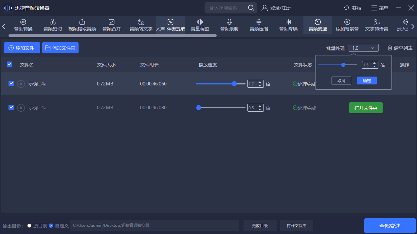Click green 打开文件夹 button in second row
The image size is (417, 234).
[x=366, y=108]
